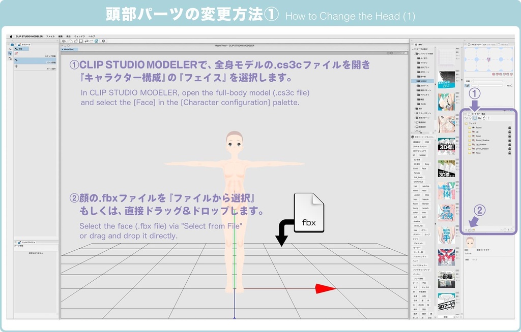
Task: Collapse the 3D素材 category in the Material palette
Action: [416, 81]
